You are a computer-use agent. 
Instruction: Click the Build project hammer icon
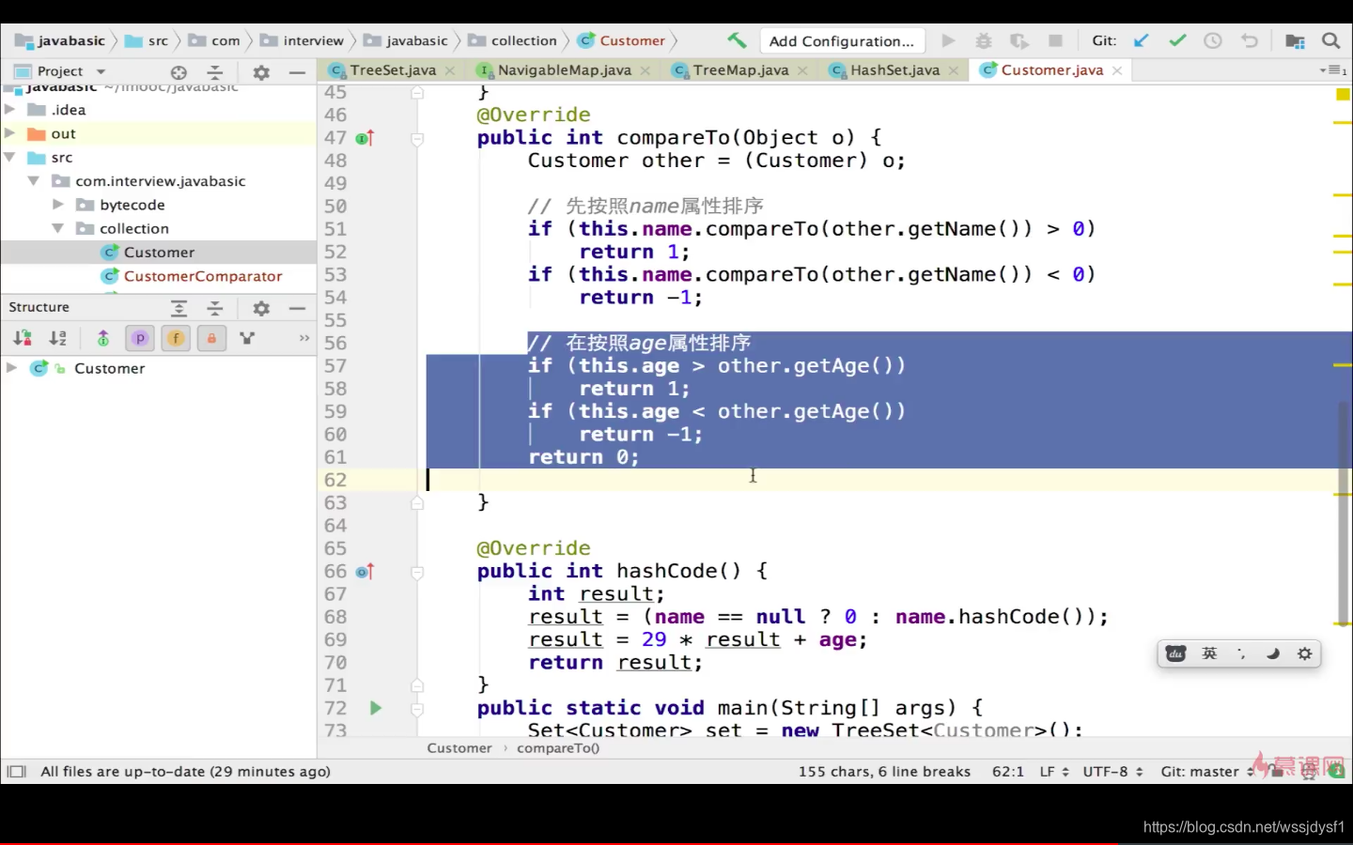pos(737,40)
